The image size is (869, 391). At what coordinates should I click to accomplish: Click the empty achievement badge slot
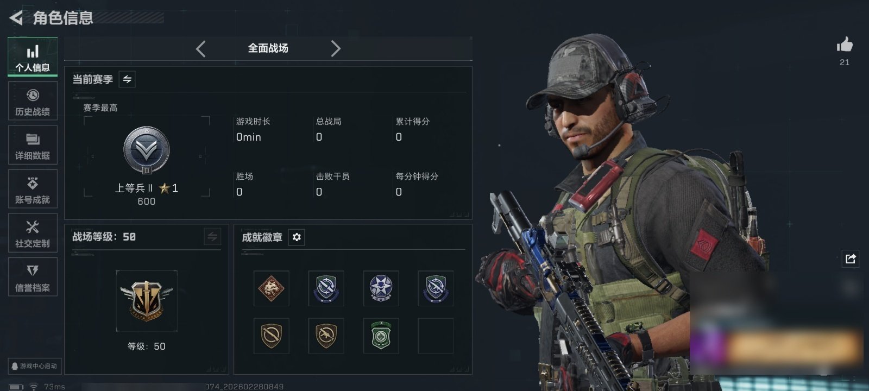(436, 336)
